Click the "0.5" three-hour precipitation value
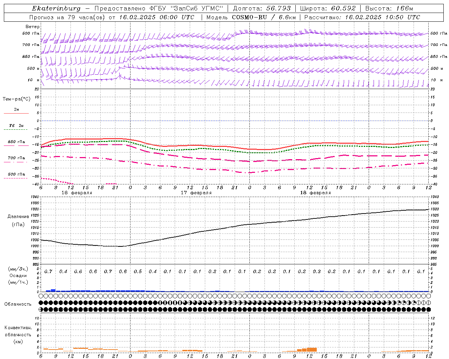The image size is (449, 359). pyautogui.click(x=138, y=271)
